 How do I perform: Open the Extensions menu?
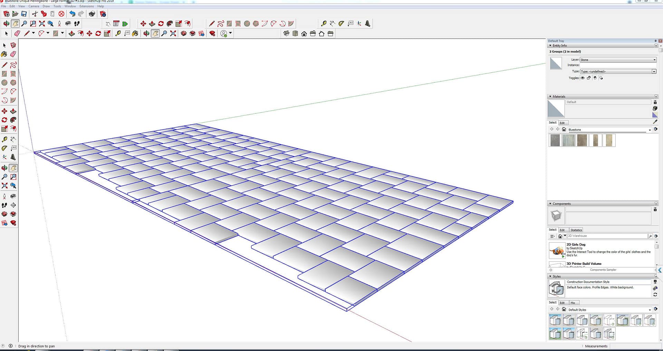click(x=86, y=6)
